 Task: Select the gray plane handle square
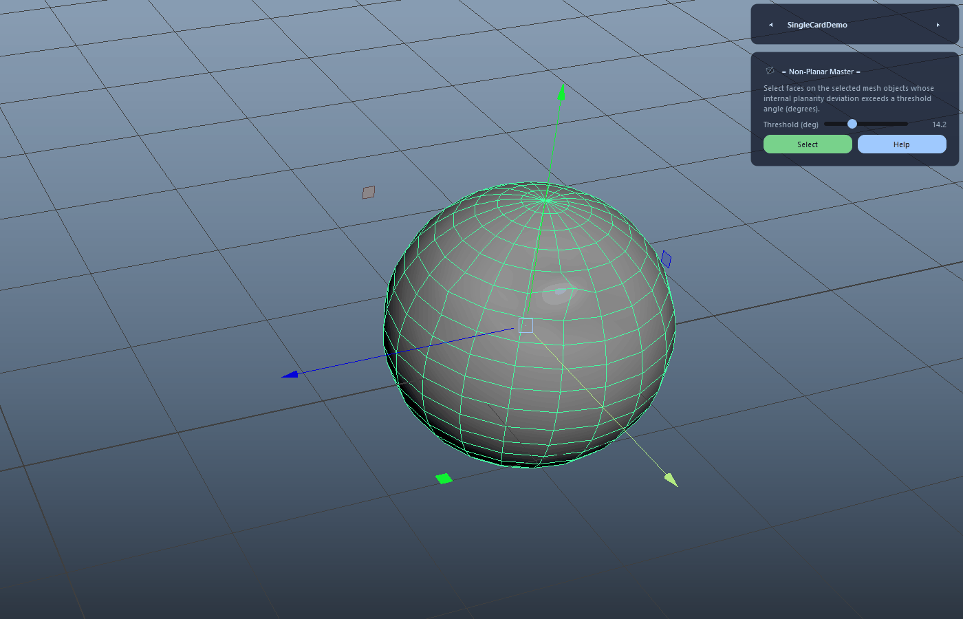[369, 193]
